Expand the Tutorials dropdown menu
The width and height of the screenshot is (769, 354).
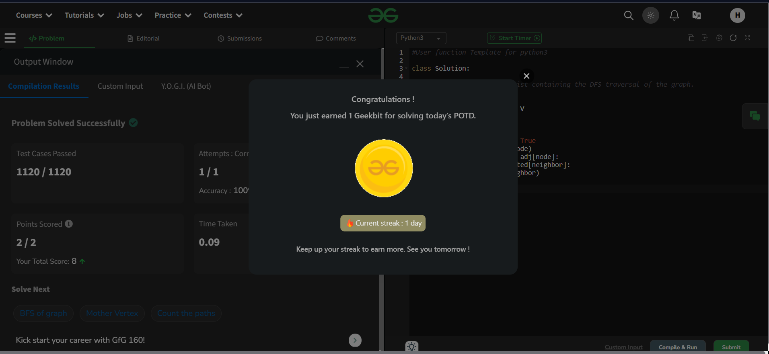84,15
